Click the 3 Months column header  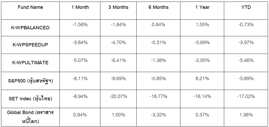click(x=118, y=7)
